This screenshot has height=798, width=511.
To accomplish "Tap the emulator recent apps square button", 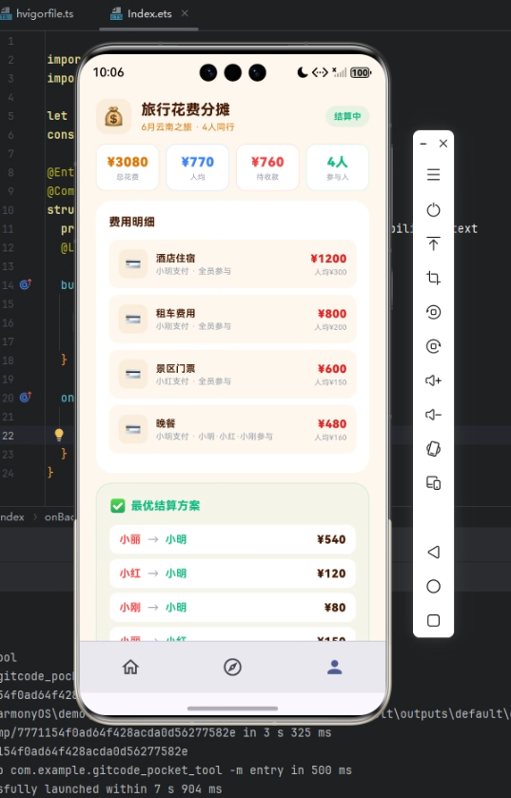I will pos(433,620).
